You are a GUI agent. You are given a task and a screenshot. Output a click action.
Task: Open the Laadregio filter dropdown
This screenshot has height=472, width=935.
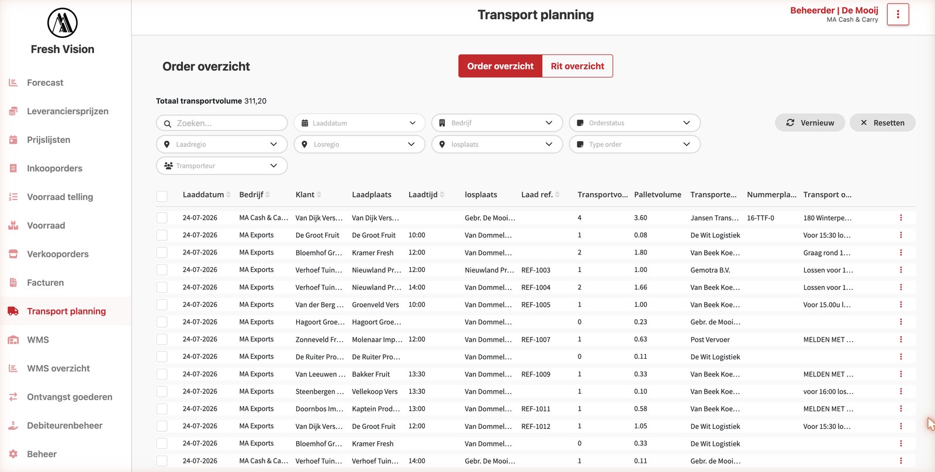click(x=221, y=144)
